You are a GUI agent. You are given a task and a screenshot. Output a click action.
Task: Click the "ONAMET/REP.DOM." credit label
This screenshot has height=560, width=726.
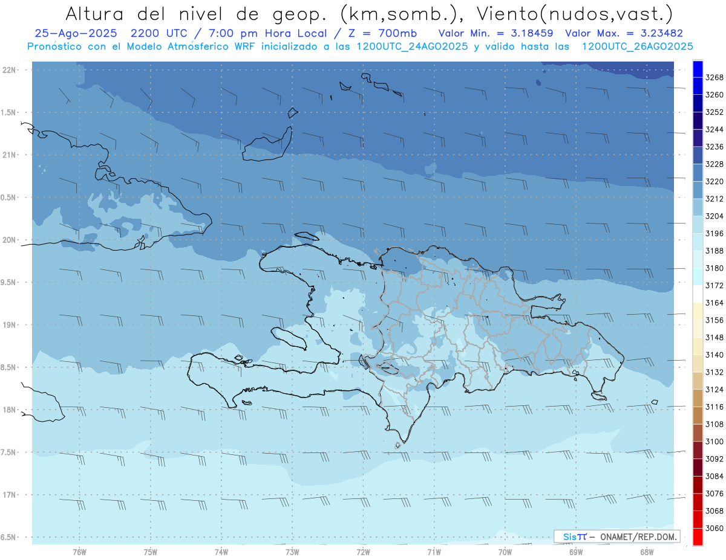tap(639, 536)
